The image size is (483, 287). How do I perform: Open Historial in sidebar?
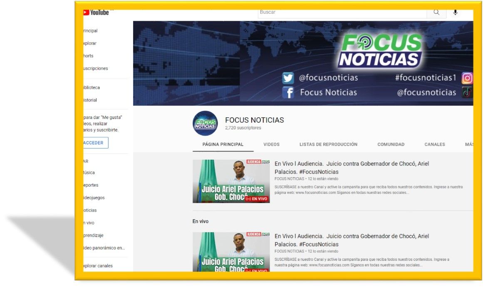[x=90, y=100]
